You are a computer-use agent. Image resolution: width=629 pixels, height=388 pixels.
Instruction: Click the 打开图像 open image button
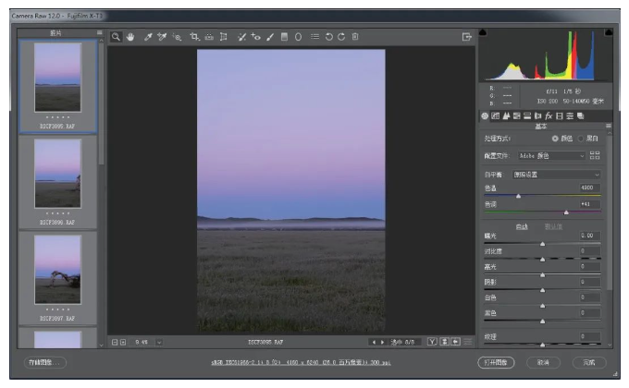(x=496, y=362)
